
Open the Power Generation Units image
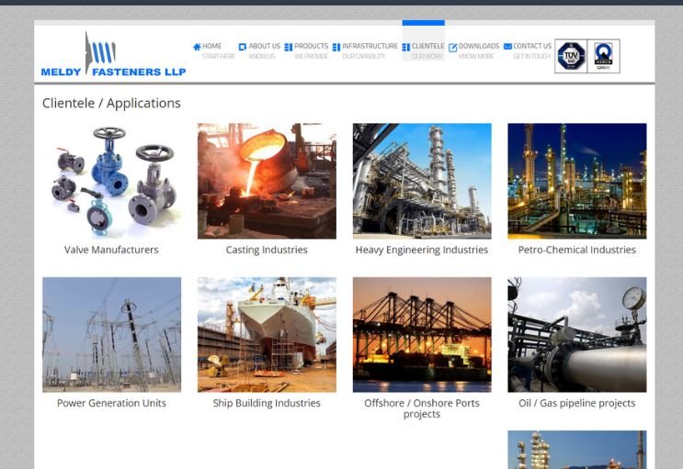pos(111,335)
